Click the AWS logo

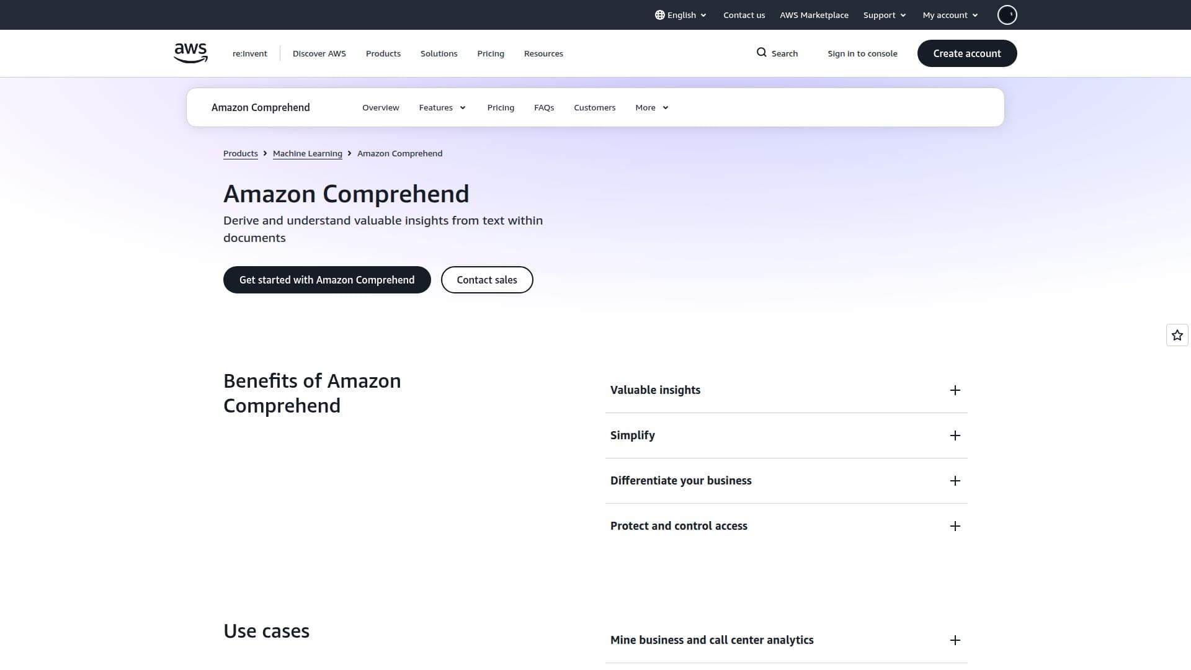coord(190,53)
